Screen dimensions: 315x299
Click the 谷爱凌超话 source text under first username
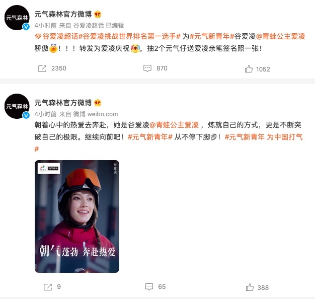[89, 26]
